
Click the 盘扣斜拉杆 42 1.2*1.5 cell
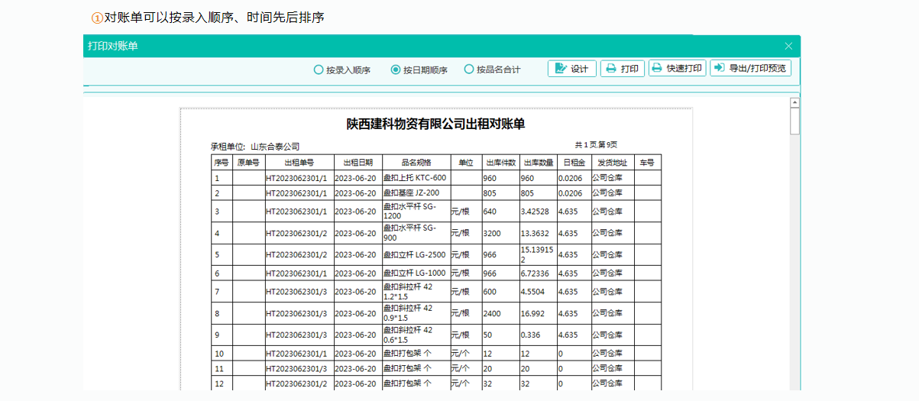(416, 291)
